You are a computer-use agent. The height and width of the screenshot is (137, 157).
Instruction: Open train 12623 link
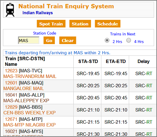coord(11,71)
